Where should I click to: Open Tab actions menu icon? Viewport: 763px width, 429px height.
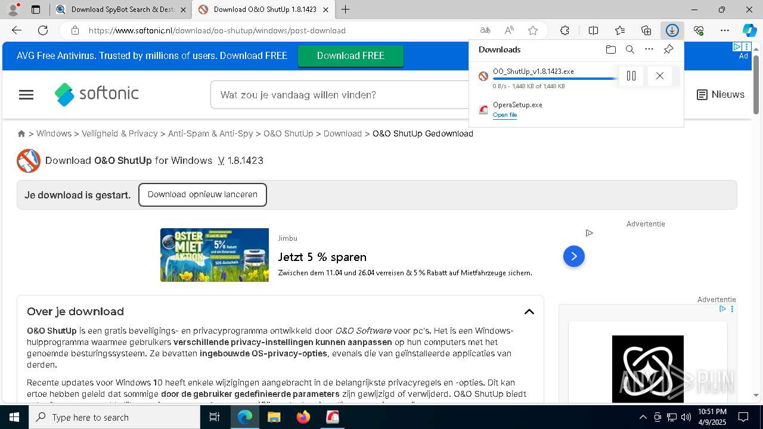[x=36, y=10]
